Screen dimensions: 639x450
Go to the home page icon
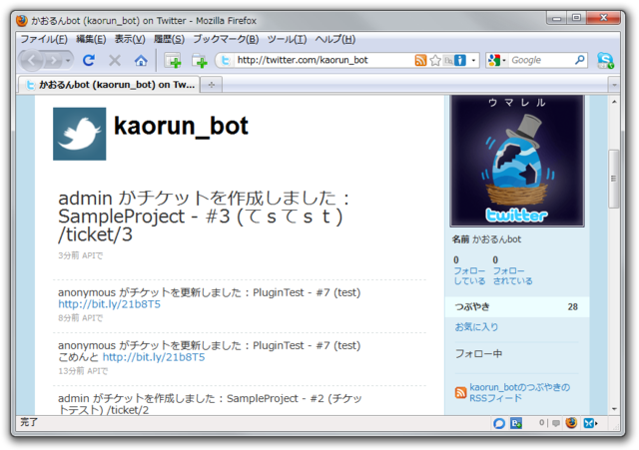click(x=141, y=61)
